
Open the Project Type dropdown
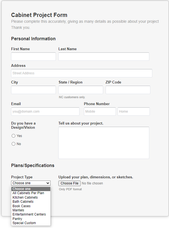click(31, 183)
